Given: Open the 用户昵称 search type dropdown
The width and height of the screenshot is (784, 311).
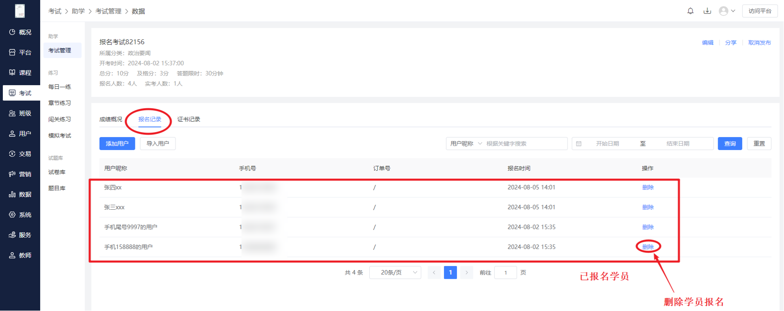Looking at the screenshot, I should pyautogui.click(x=466, y=144).
